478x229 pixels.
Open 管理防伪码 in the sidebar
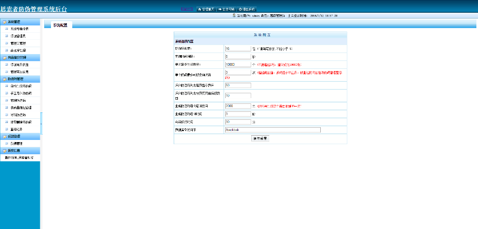pyautogui.click(x=18, y=100)
